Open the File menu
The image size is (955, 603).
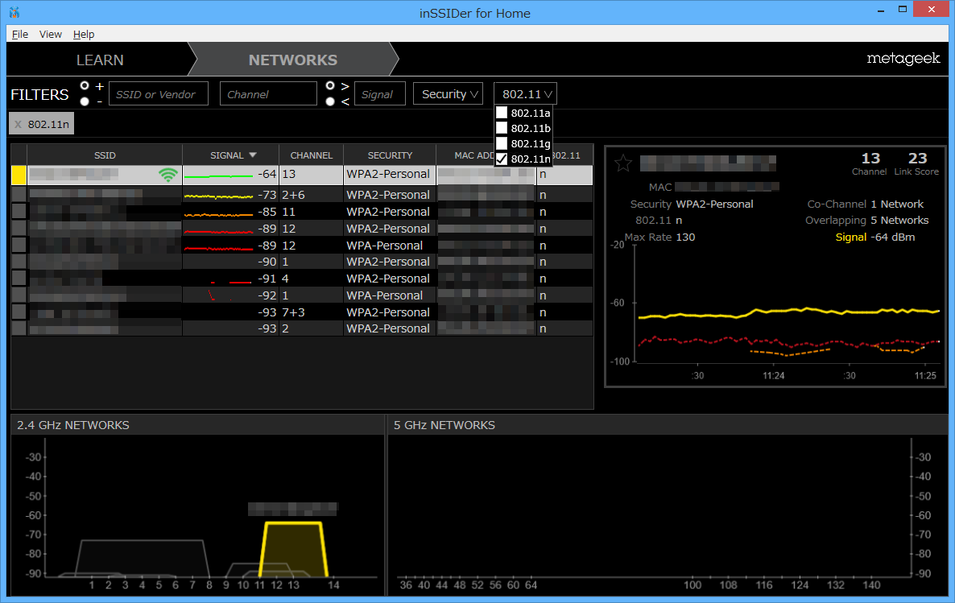point(20,34)
